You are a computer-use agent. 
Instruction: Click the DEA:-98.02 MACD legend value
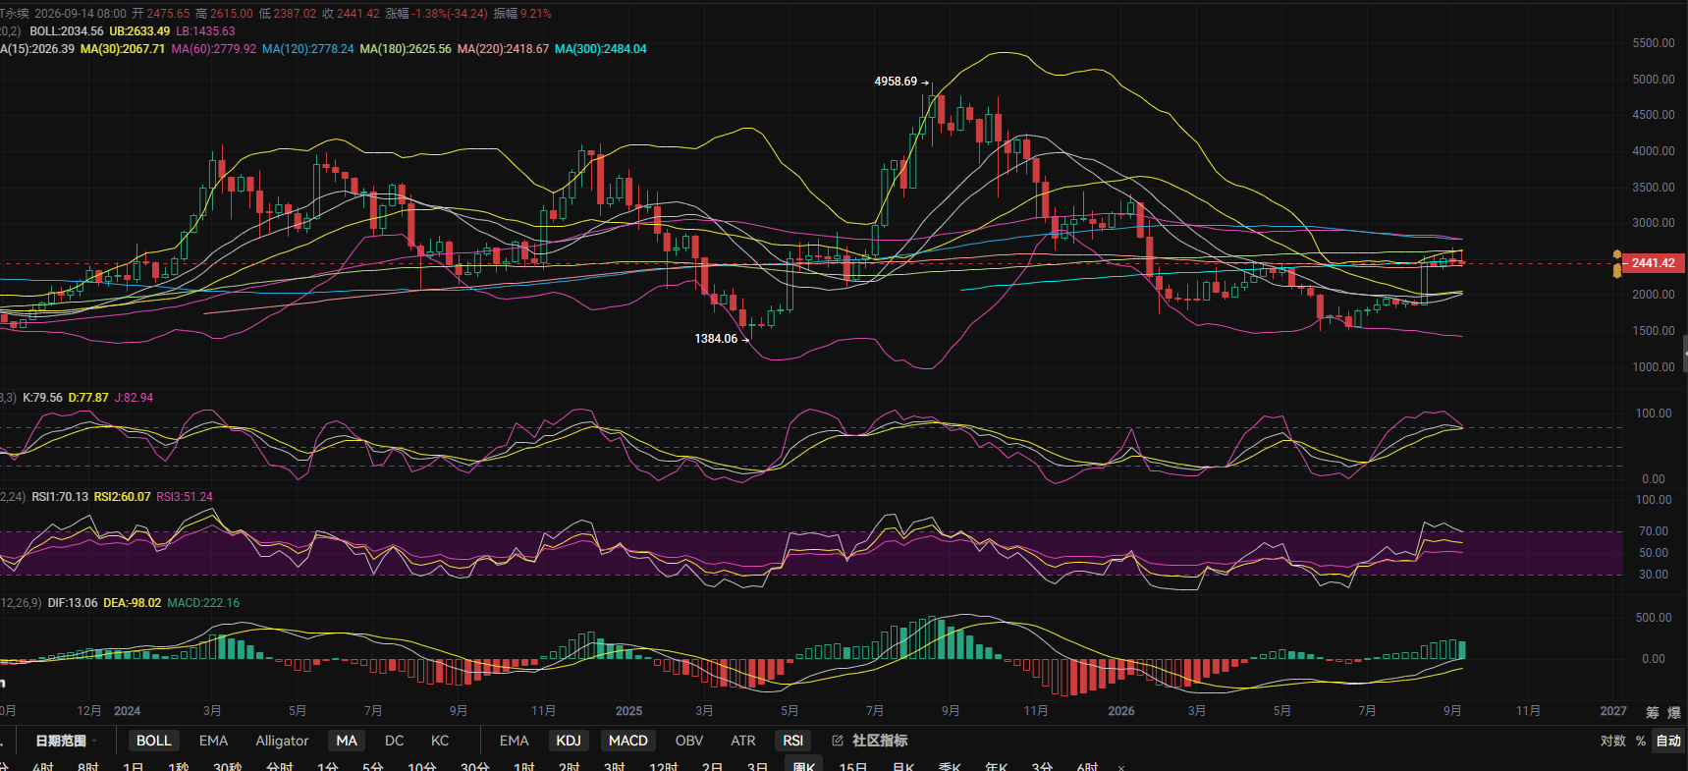point(133,603)
